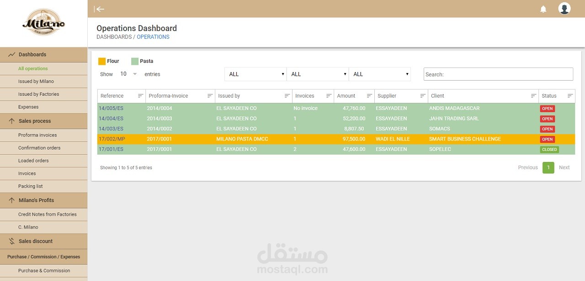The height and width of the screenshot is (281, 585).
Task: Click the green Pasta legend swatch
Action: 135,61
